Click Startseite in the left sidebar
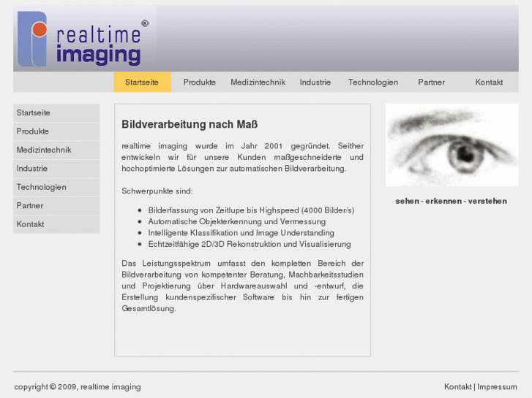532x398 pixels. tap(56, 112)
